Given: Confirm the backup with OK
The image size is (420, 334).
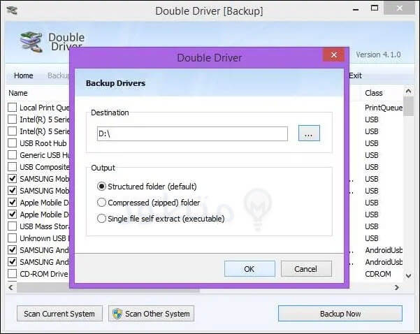Looking at the screenshot, I should (x=249, y=268).
